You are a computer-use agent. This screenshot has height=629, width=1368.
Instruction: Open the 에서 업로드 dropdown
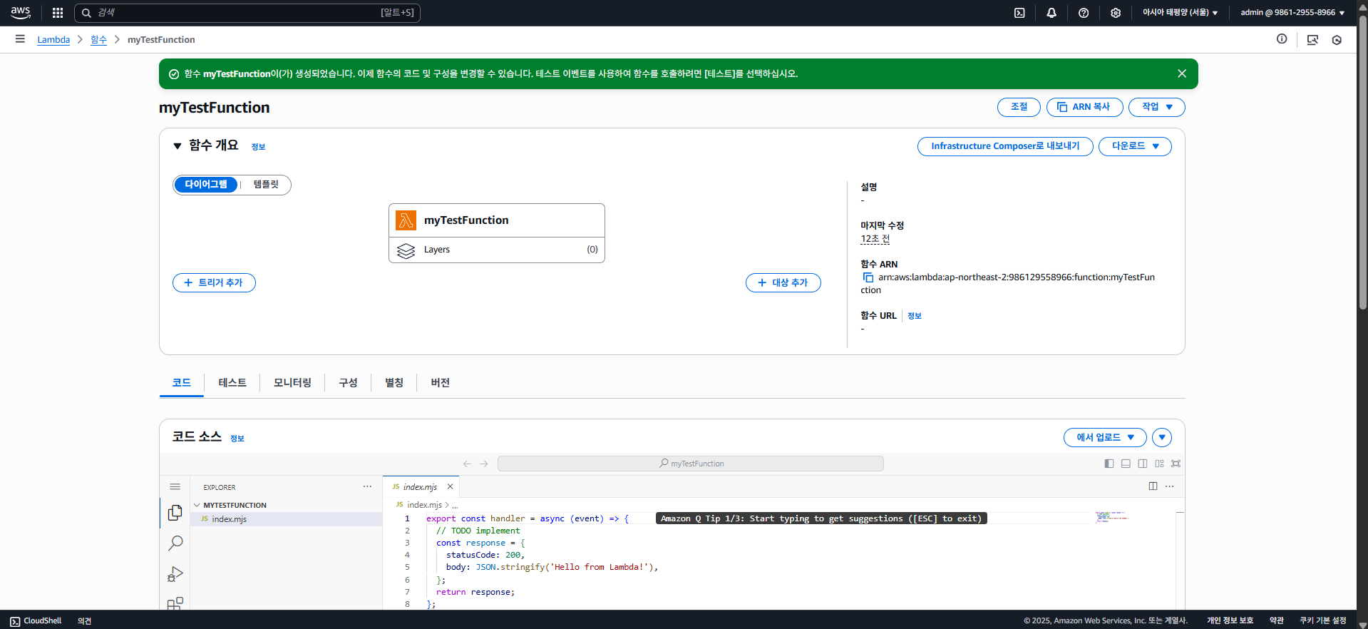1105,437
